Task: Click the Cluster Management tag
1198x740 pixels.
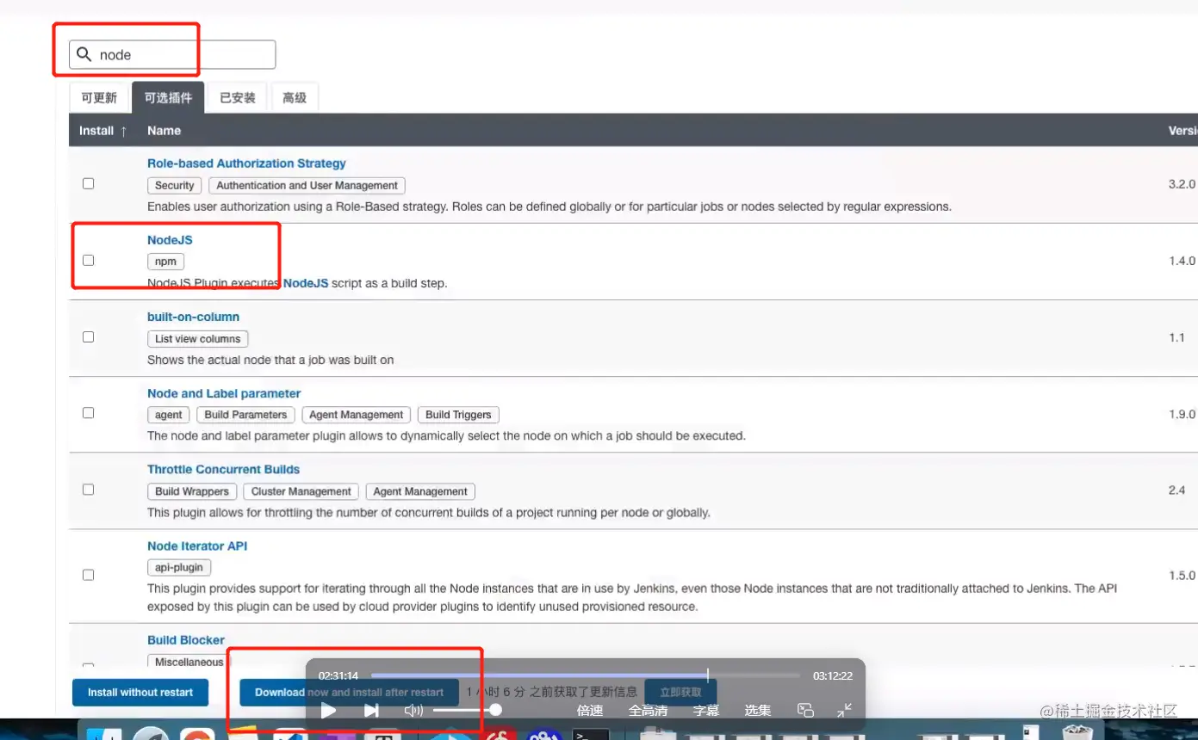Action: point(301,491)
